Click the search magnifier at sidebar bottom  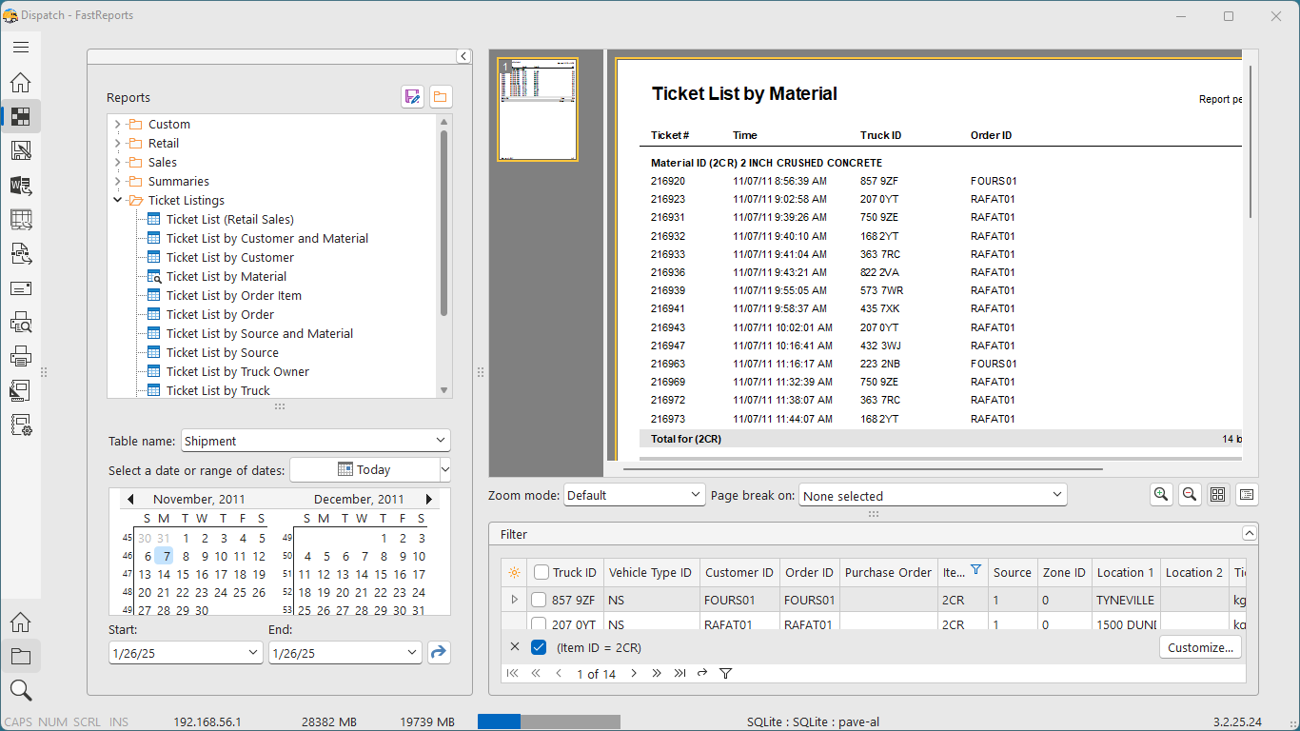point(21,690)
